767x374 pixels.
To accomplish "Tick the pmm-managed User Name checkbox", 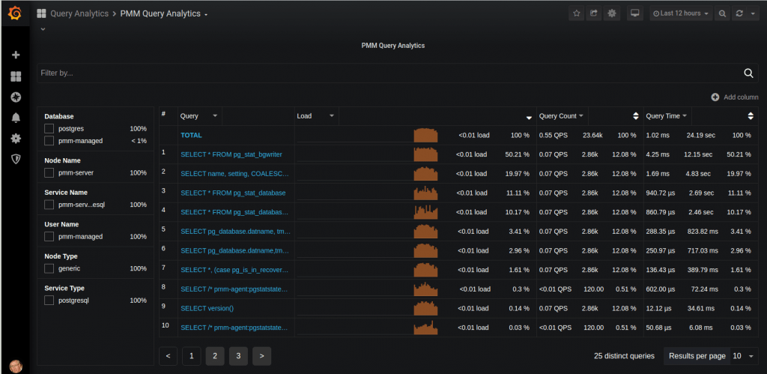I will [49, 237].
